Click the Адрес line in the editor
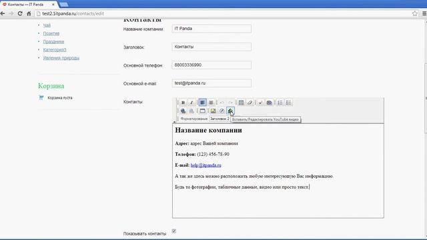 206,143
